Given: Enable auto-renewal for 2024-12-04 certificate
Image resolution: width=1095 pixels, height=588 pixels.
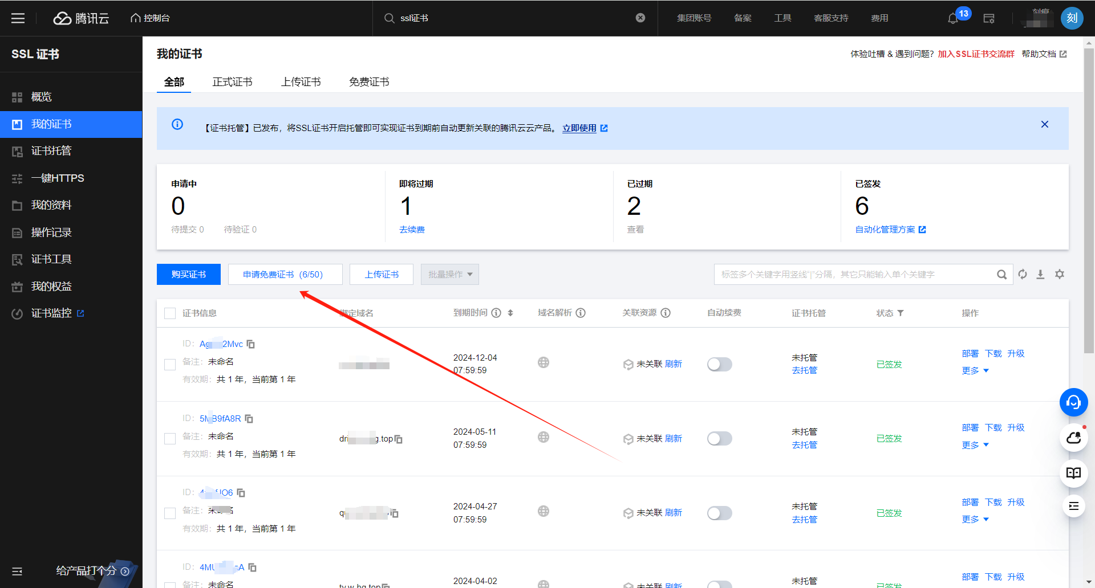Looking at the screenshot, I should 720,364.
